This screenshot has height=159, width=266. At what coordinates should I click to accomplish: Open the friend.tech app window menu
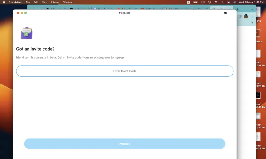pyautogui.click(x=233, y=13)
